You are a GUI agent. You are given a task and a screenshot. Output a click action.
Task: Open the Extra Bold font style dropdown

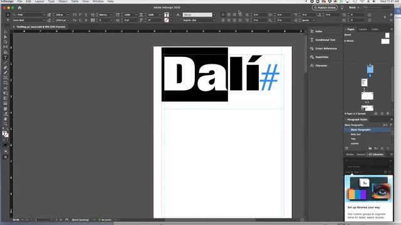(x=44, y=20)
